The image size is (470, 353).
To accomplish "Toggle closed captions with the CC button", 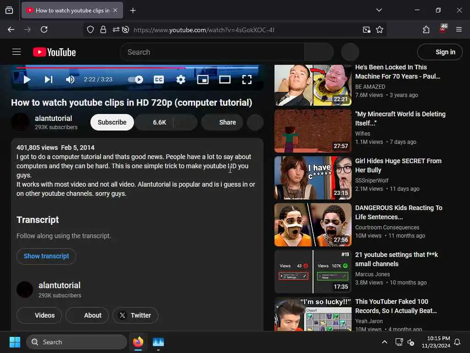I will coord(158,80).
